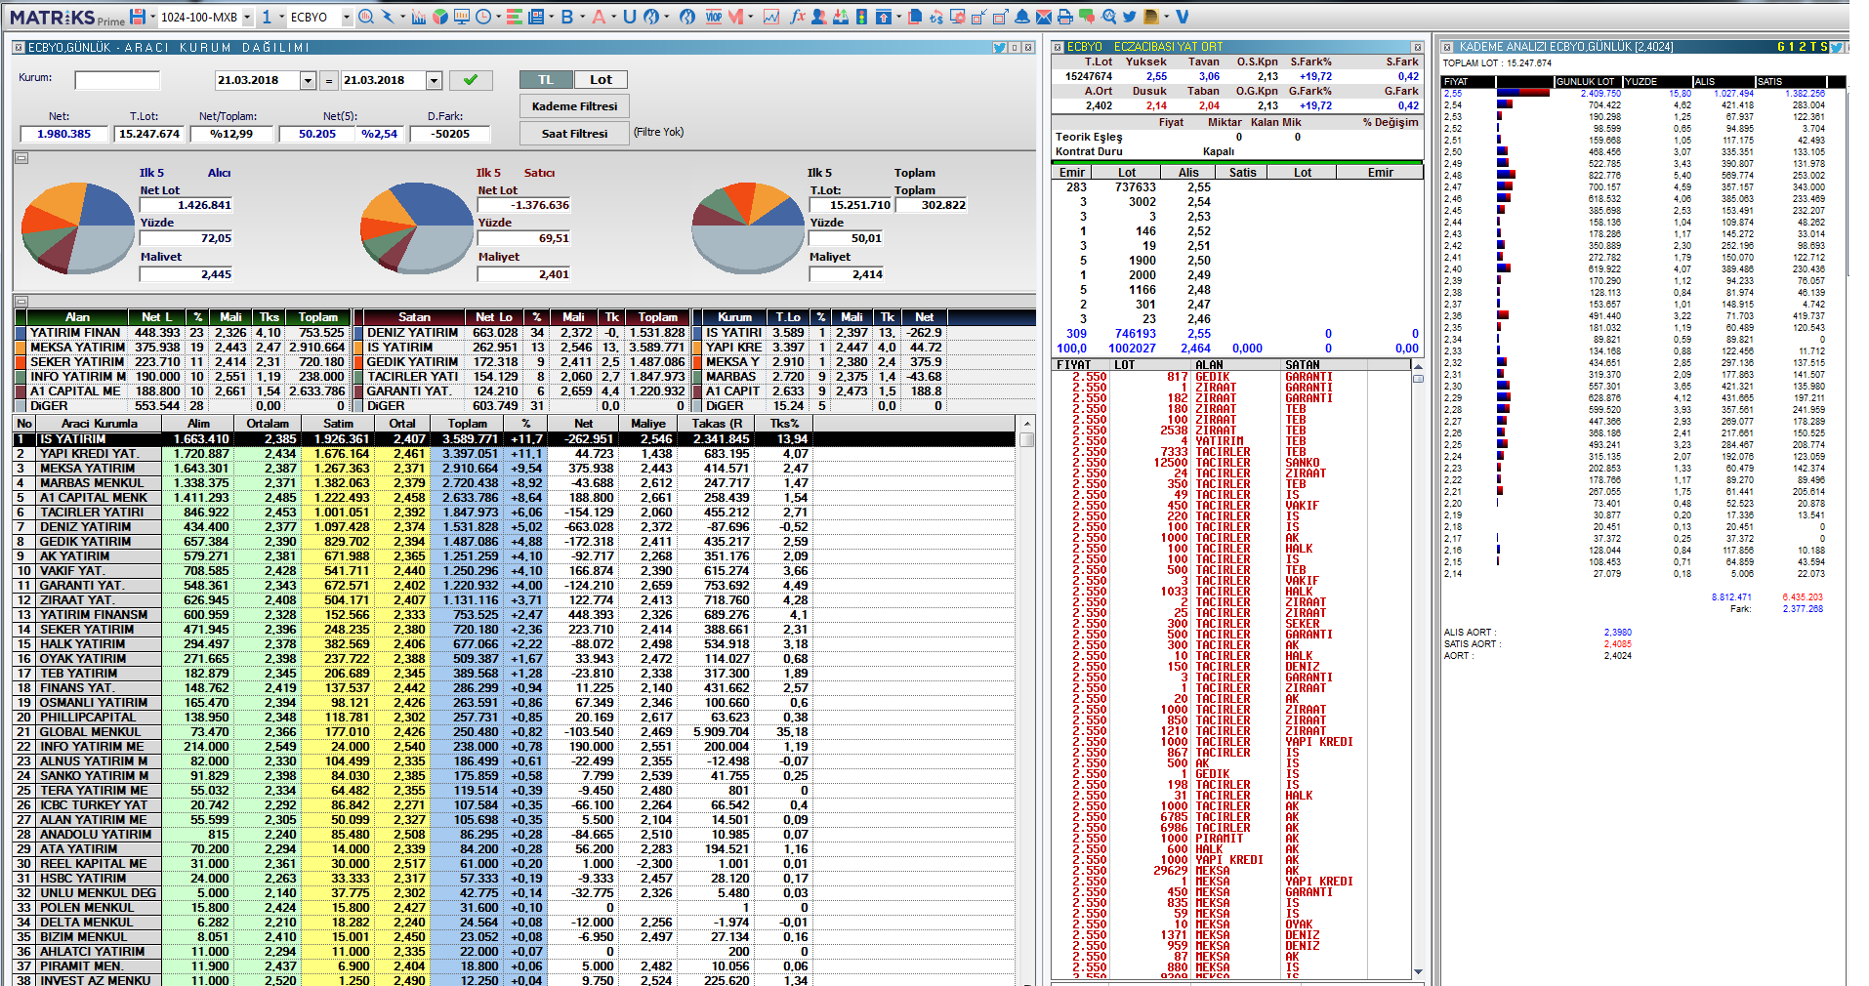
Task: Click the two users icon
Action: pos(818,17)
